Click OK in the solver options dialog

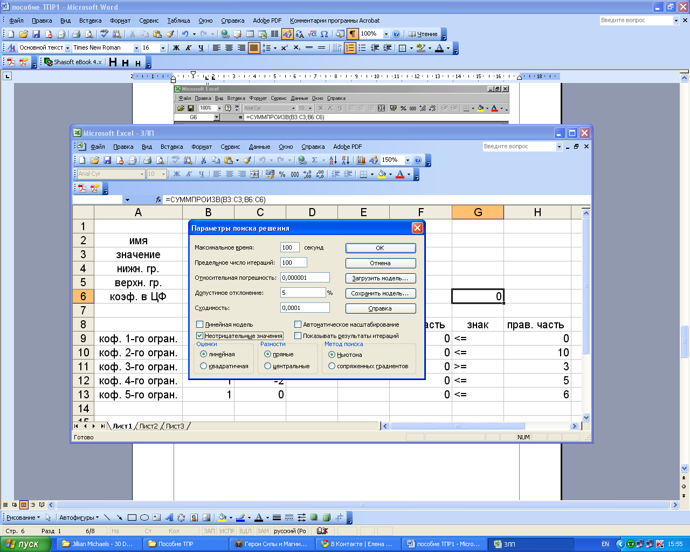(x=381, y=248)
